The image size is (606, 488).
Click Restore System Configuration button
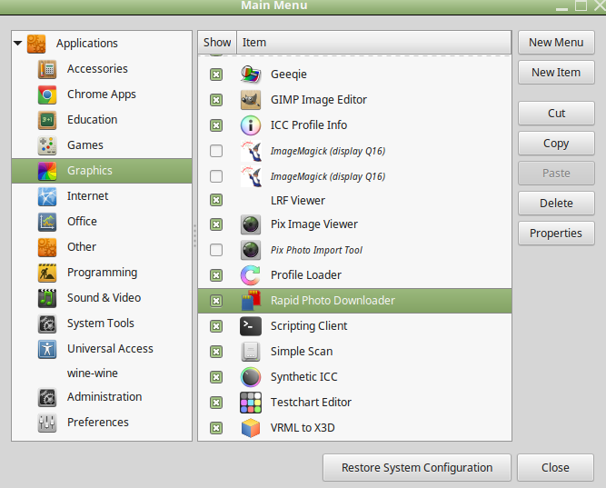(417, 468)
